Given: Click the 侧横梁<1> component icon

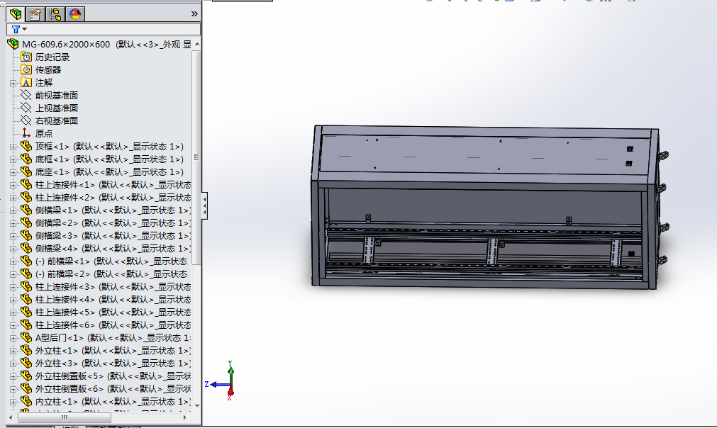Looking at the screenshot, I should click(26, 210).
